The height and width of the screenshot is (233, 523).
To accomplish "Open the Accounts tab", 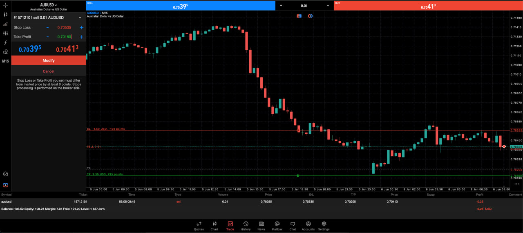I will [x=308, y=226].
